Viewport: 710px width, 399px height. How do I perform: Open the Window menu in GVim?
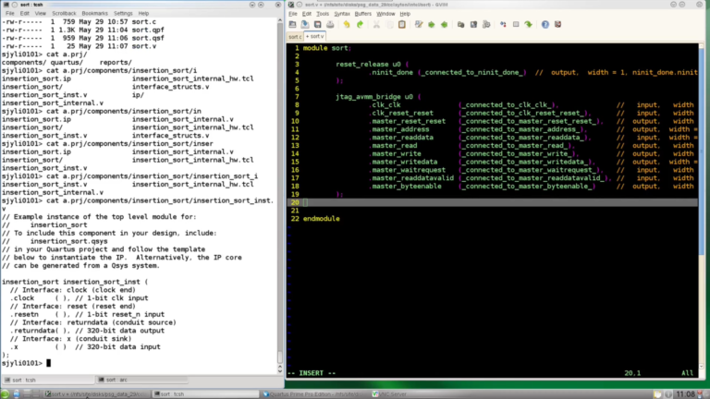(386, 14)
